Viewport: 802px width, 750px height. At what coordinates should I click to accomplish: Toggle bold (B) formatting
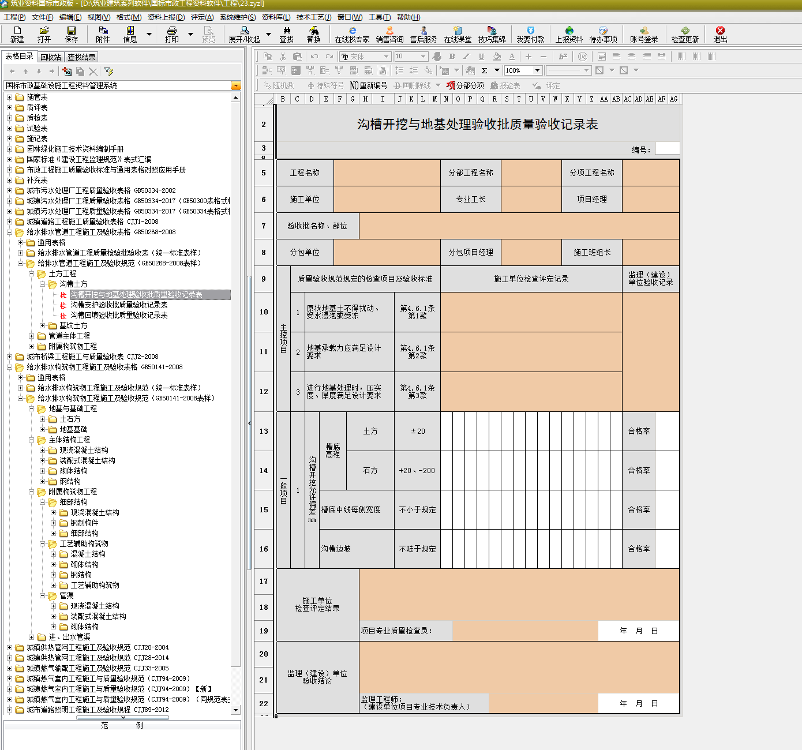point(452,57)
